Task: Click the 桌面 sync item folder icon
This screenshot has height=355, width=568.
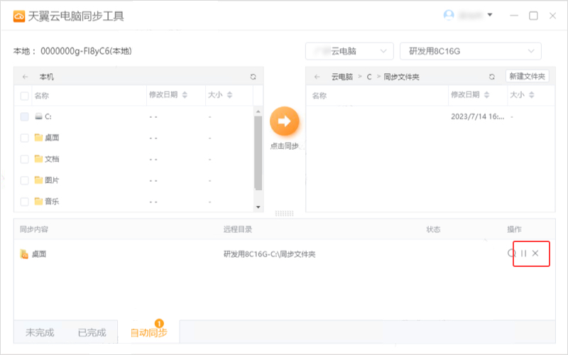Action: pyautogui.click(x=24, y=254)
